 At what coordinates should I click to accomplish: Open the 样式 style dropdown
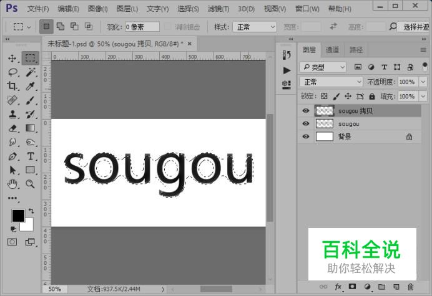coord(255,27)
